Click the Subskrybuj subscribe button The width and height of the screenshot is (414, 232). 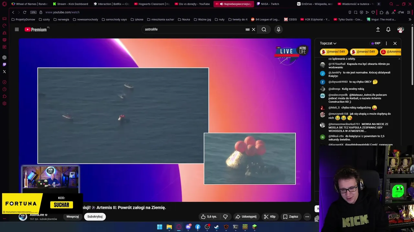coord(95,217)
